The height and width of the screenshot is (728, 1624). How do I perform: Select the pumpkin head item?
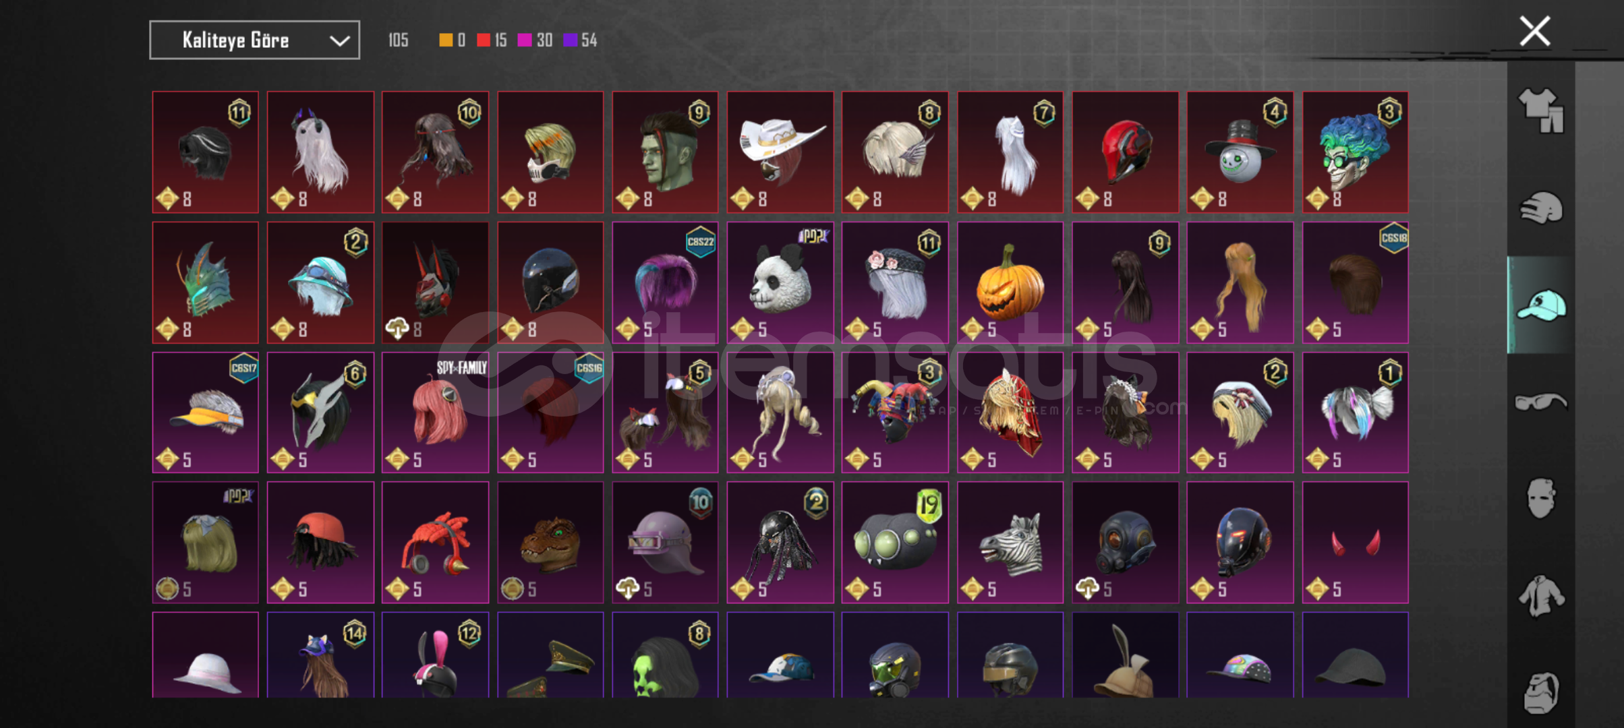[1010, 282]
